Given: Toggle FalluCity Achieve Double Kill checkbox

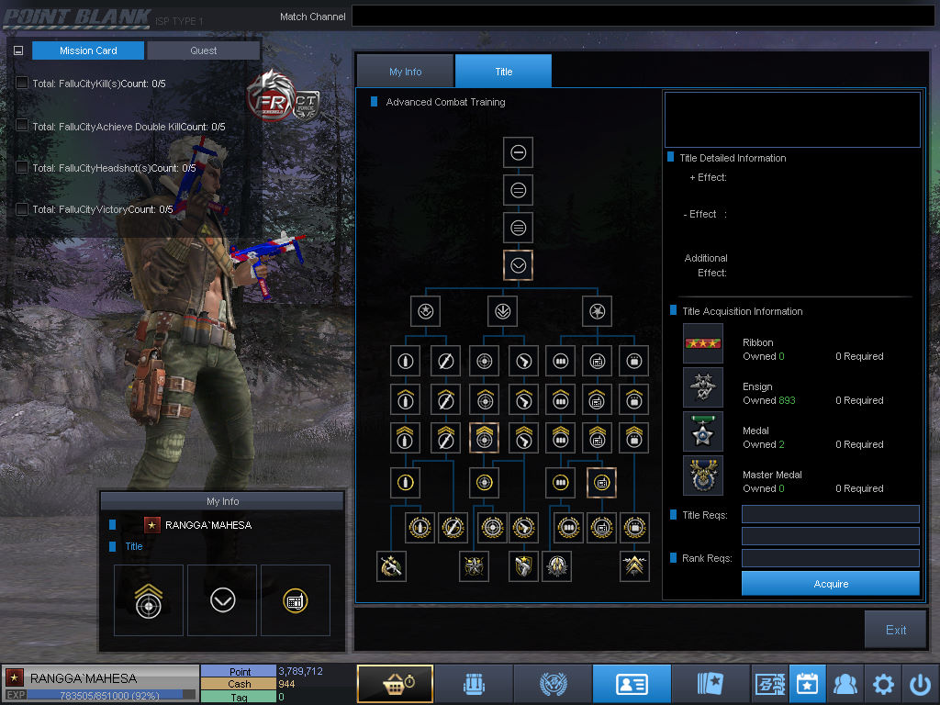Looking at the screenshot, I should tap(22, 126).
